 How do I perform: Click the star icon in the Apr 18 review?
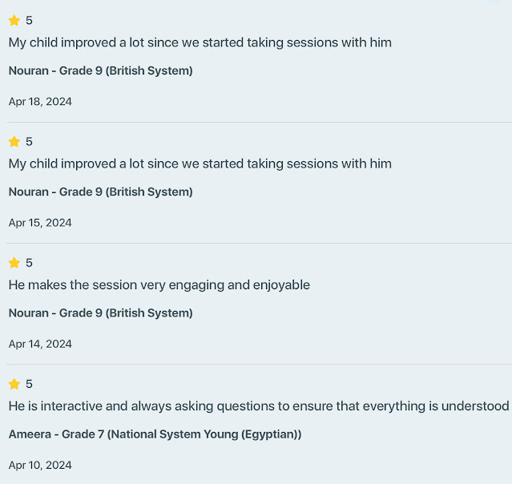coord(14,21)
